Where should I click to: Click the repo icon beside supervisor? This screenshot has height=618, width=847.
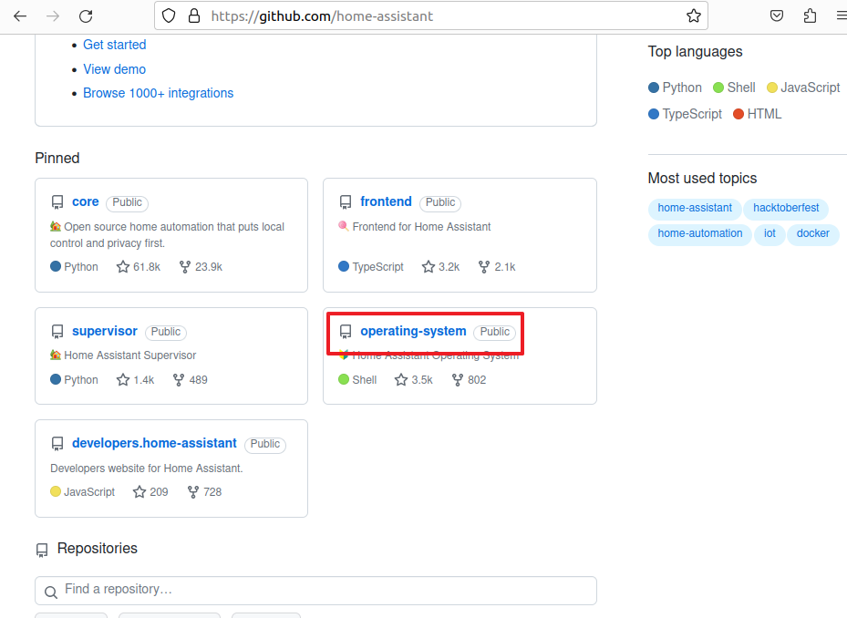pos(57,332)
